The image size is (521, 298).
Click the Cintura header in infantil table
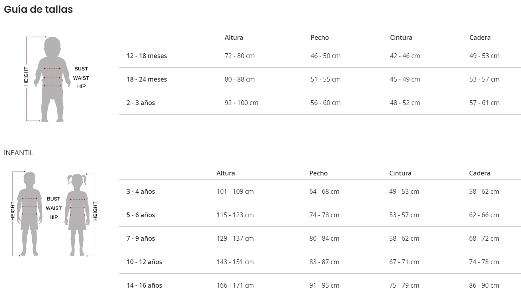point(400,173)
